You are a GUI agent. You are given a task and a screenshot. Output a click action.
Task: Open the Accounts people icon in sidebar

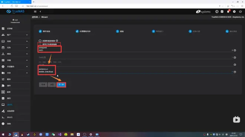click(x=3, y=35)
